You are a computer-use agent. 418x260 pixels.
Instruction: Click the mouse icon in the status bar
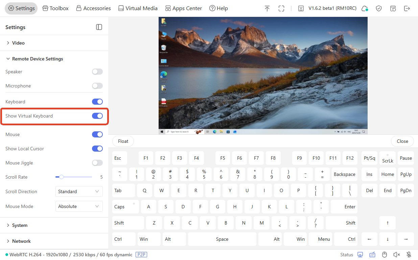point(385,255)
